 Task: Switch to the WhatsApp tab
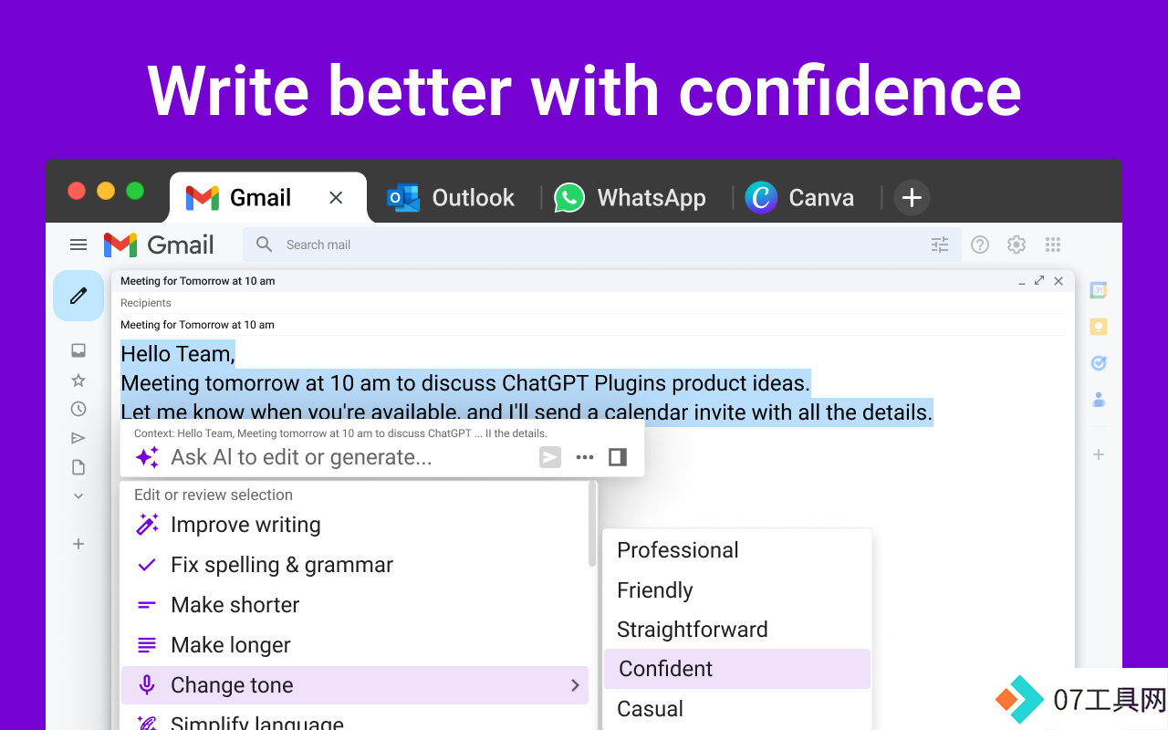[631, 197]
